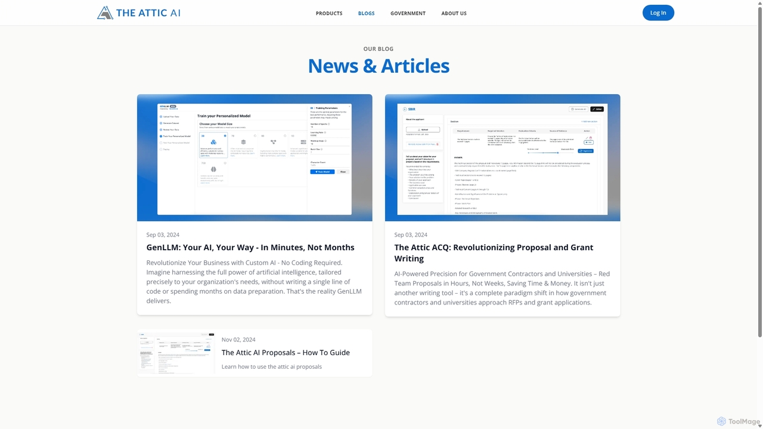
Task: Click the News & Articles heading
Action: click(x=379, y=66)
